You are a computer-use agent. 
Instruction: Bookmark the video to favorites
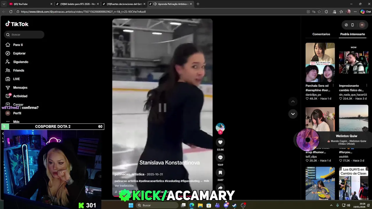220,173
